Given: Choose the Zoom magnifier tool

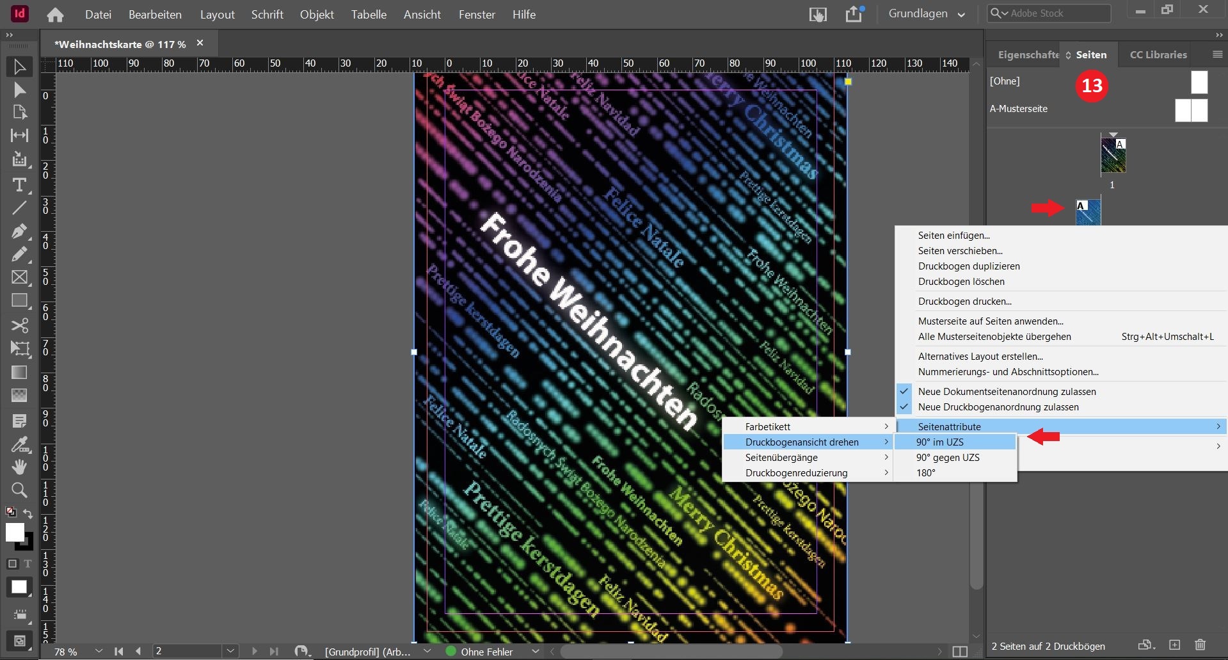Looking at the screenshot, I should click(x=19, y=490).
